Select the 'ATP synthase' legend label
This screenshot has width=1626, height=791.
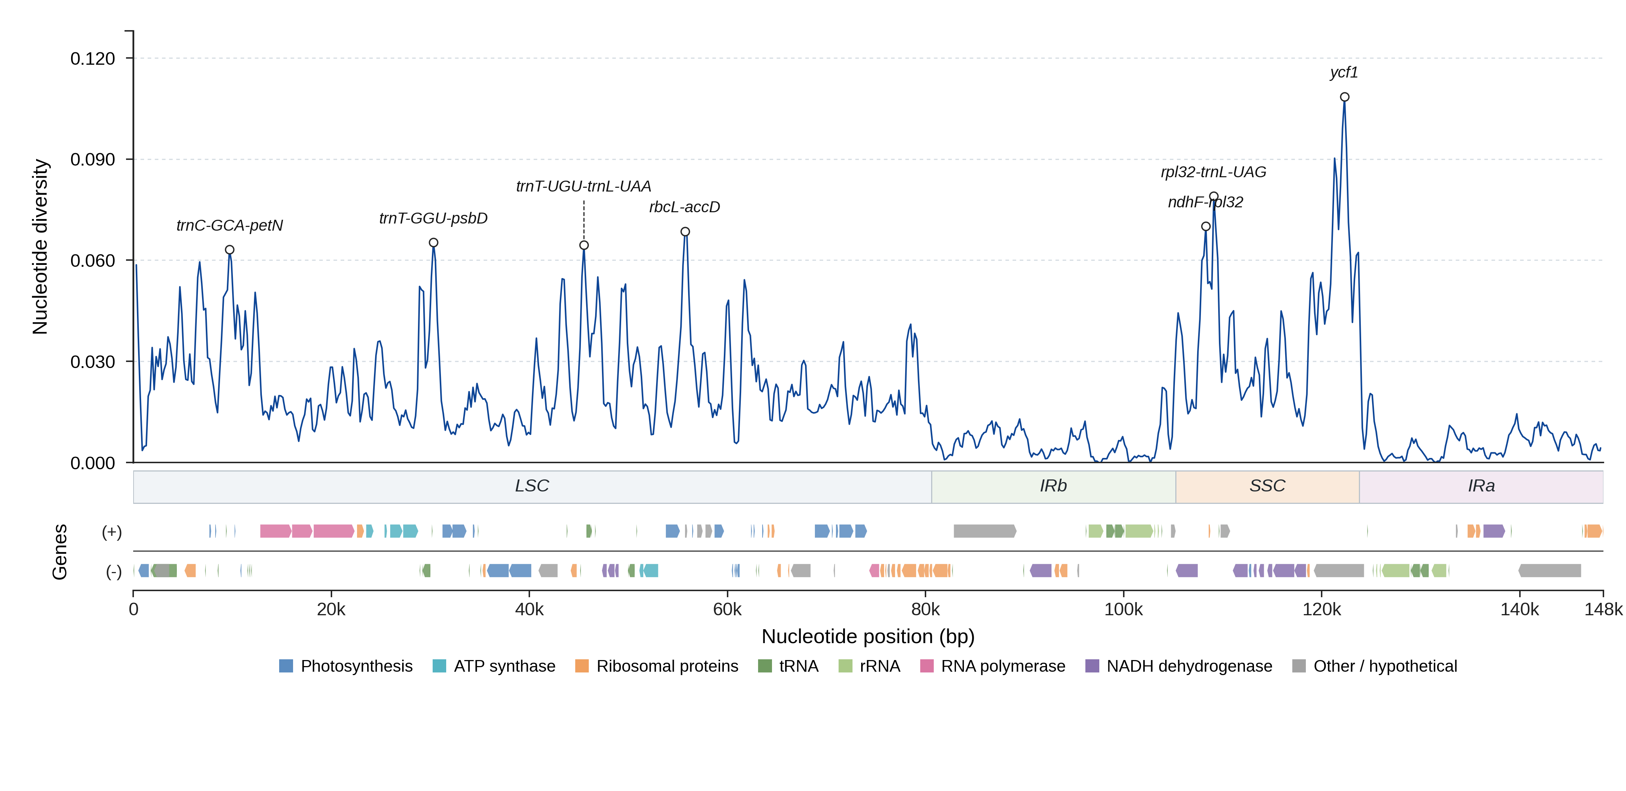505,666
